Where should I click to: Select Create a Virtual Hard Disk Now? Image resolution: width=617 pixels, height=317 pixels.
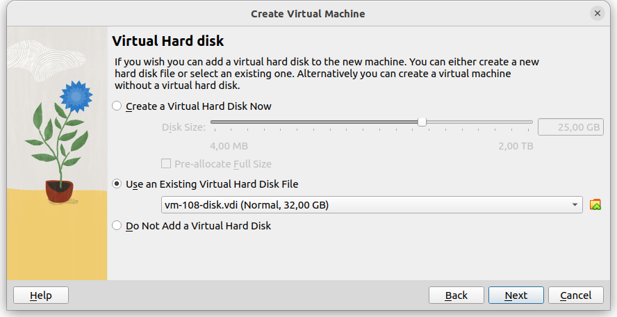pyautogui.click(x=117, y=106)
